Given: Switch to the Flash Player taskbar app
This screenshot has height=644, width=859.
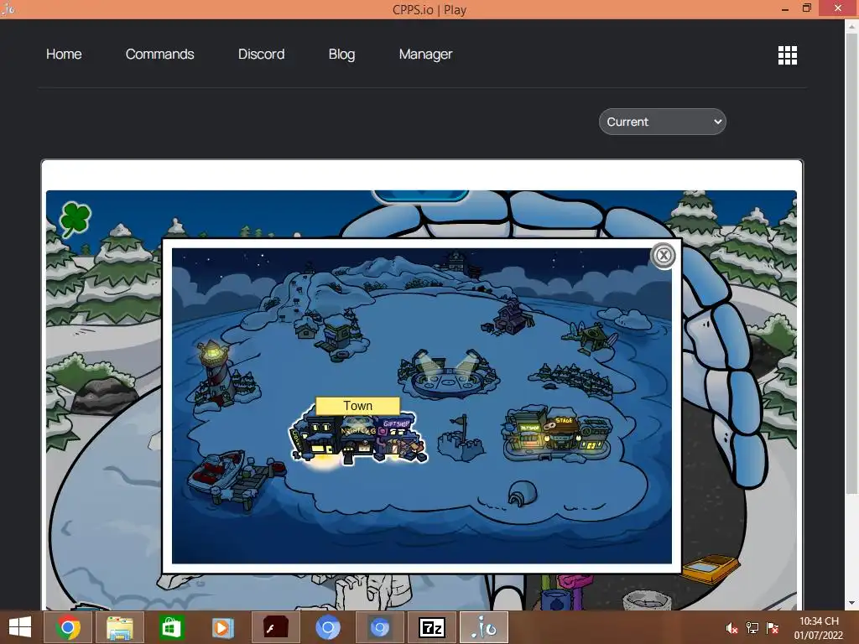Looking at the screenshot, I should pos(275,627).
